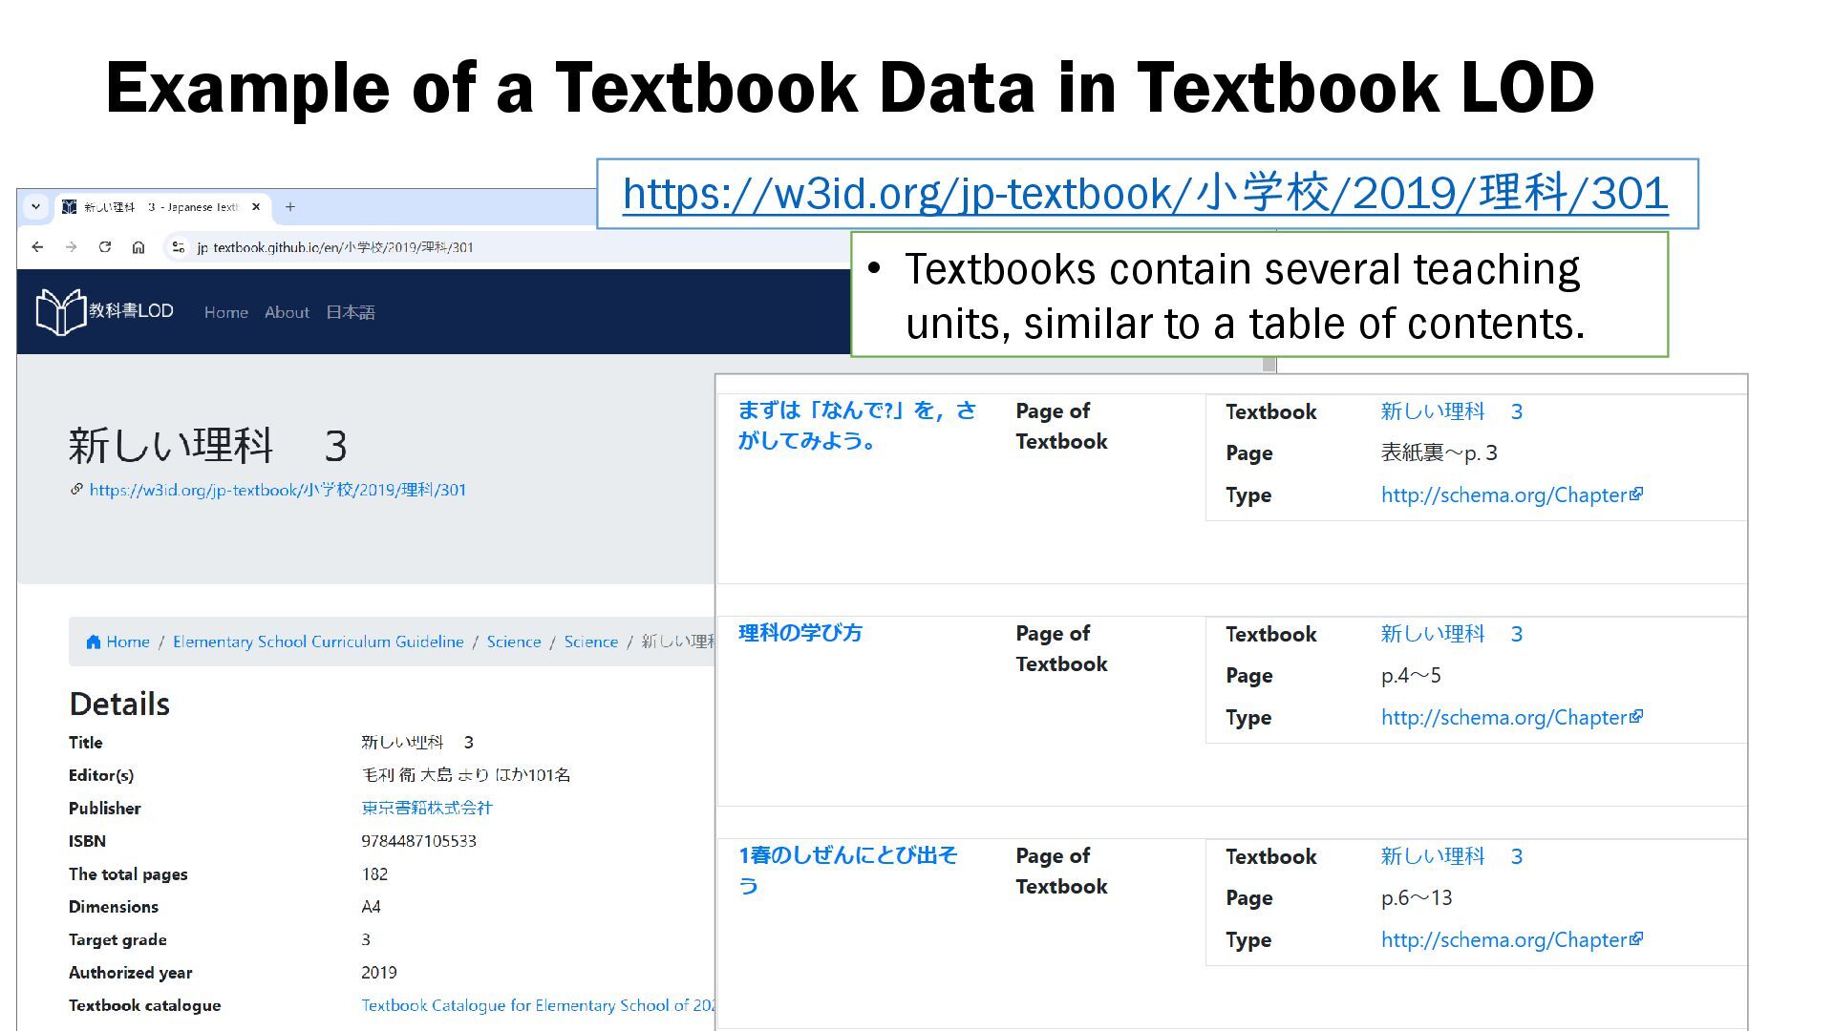This screenshot has width=1834, height=1031.
Task: Open new tab with plus icon
Action: [290, 206]
